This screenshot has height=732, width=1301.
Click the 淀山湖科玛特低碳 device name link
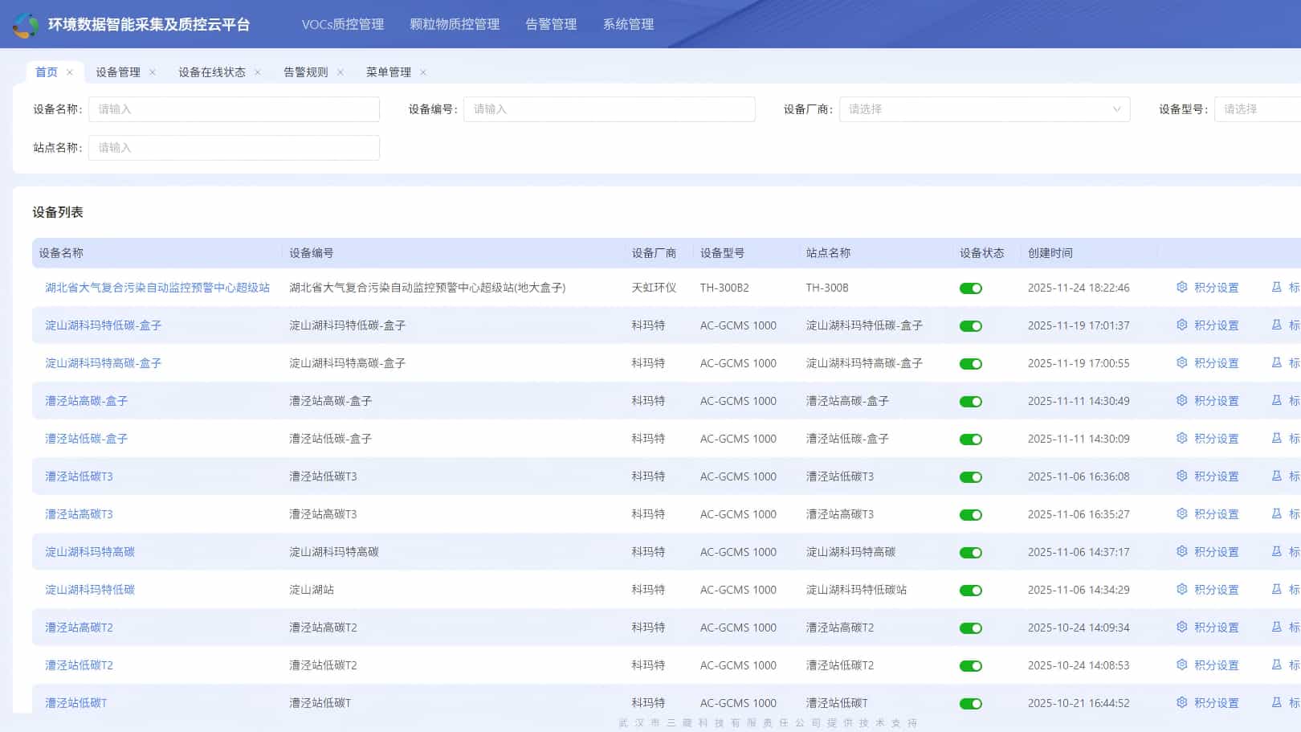tap(90, 590)
